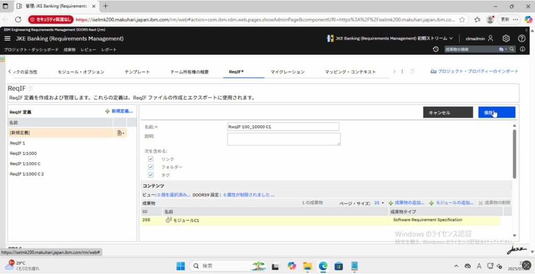Select the ReqIF 1:1000 definition

23,153
